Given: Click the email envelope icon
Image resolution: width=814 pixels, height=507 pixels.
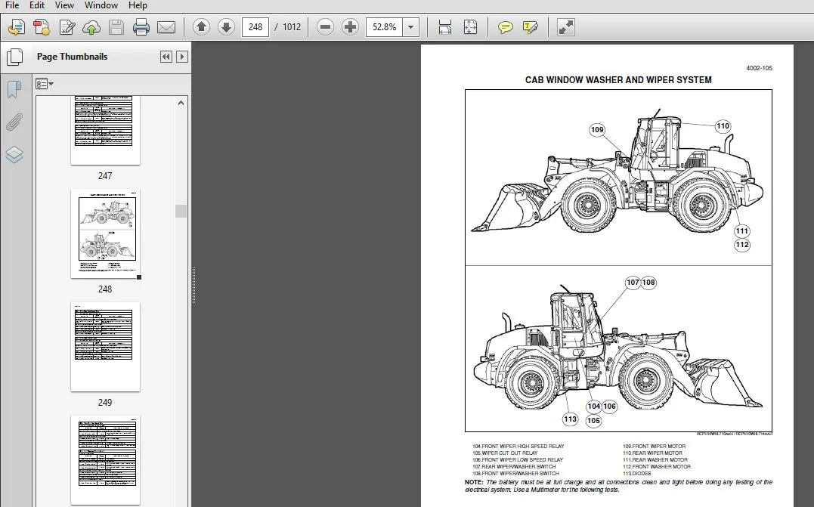Looking at the screenshot, I should [166, 27].
